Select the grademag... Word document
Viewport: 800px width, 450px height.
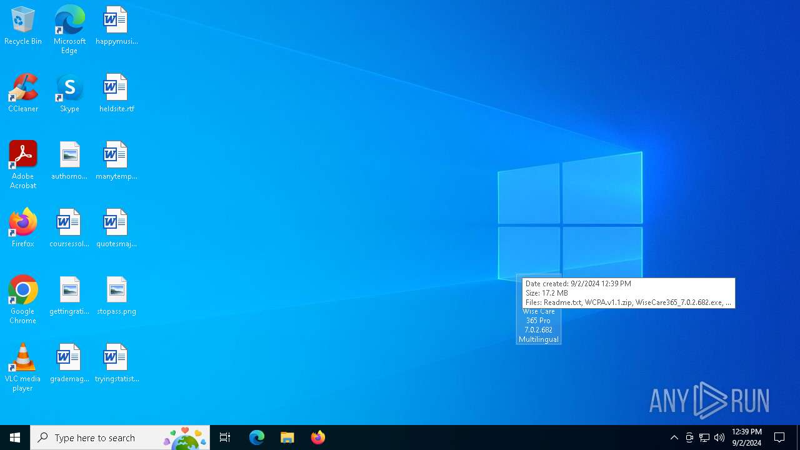tap(69, 364)
